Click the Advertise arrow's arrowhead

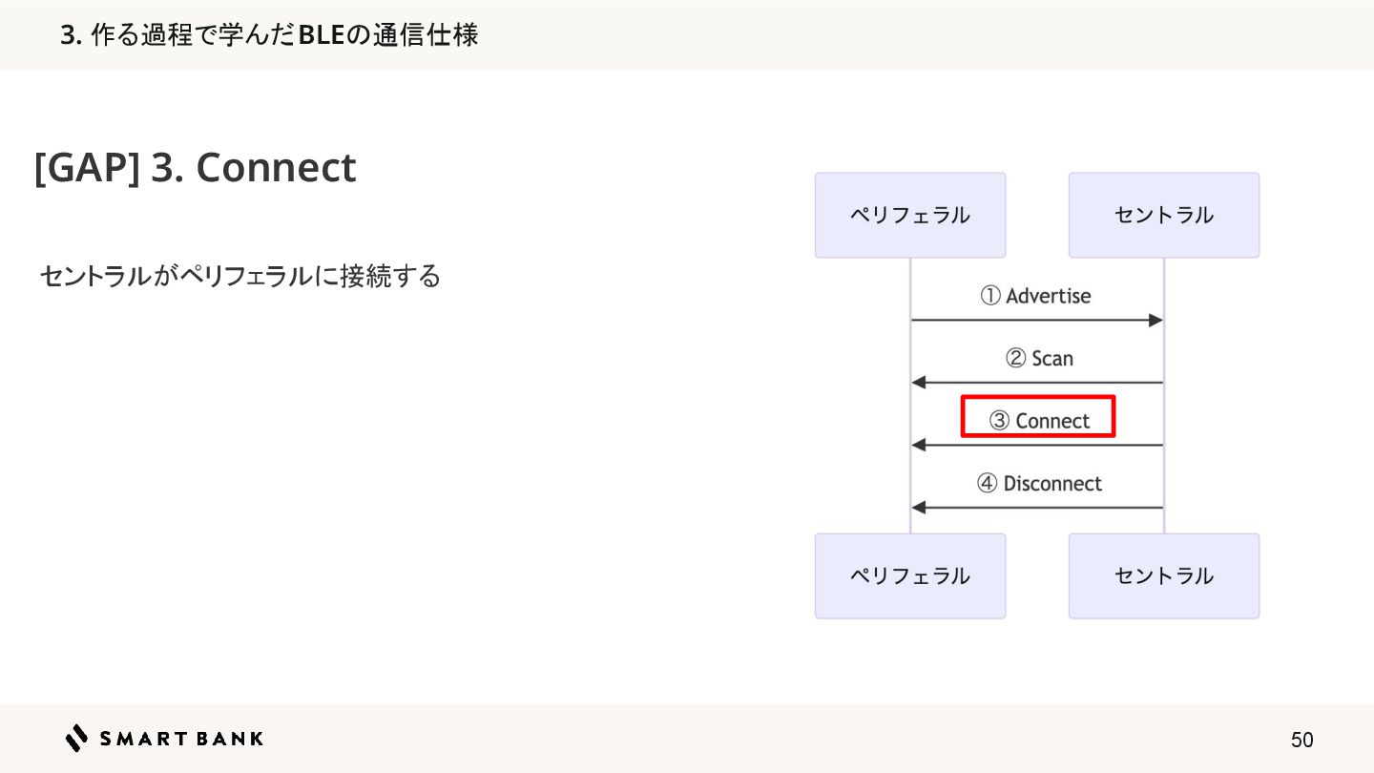[1155, 321]
